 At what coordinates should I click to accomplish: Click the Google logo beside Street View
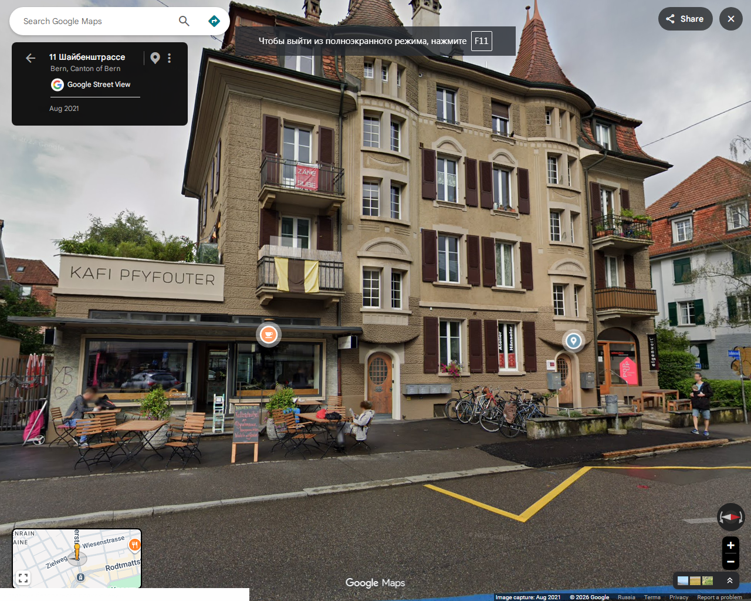[57, 85]
